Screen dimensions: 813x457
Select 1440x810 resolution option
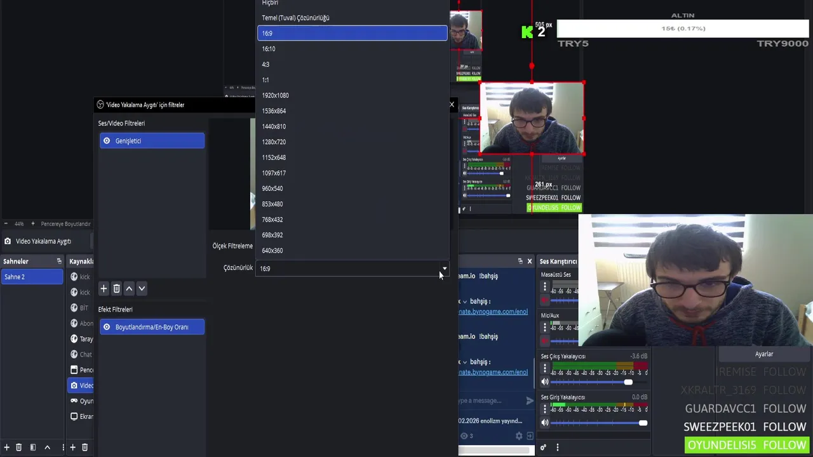(353, 126)
